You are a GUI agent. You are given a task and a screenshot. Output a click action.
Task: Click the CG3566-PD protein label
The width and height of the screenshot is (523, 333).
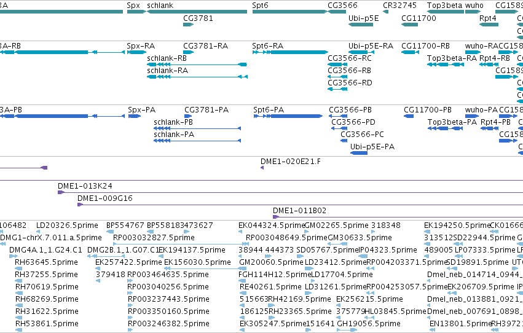353,122
